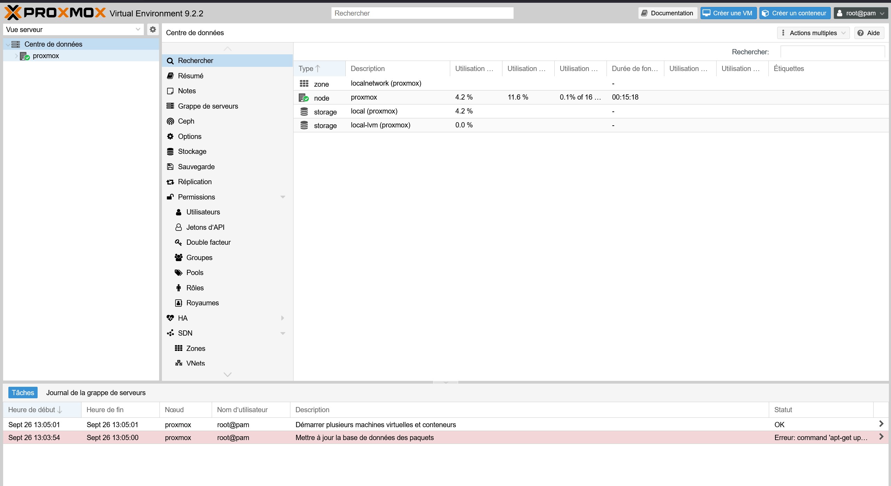Open the HA menu item
Viewport: 891px width, 486px height.
pyautogui.click(x=227, y=318)
